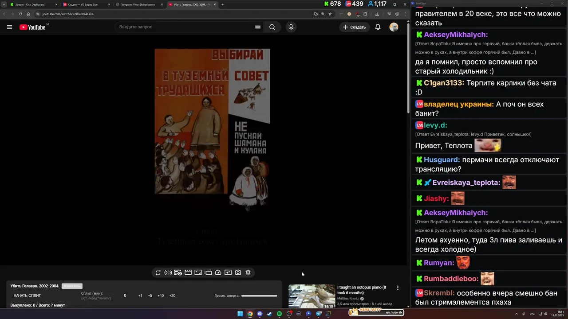The width and height of the screenshot is (568, 319).
Task: Open browser home page
Action: (28, 14)
